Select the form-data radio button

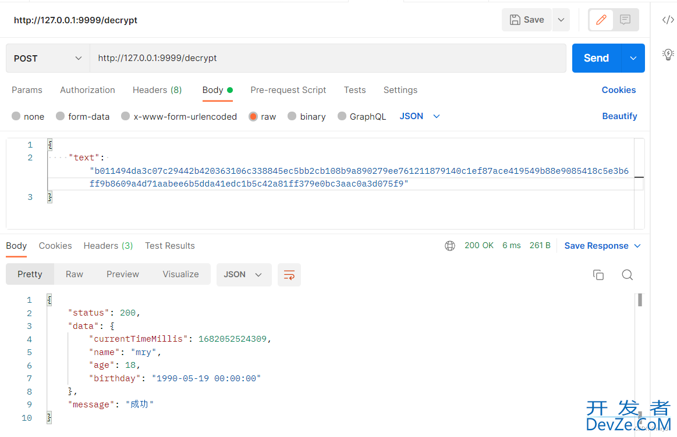click(x=60, y=116)
